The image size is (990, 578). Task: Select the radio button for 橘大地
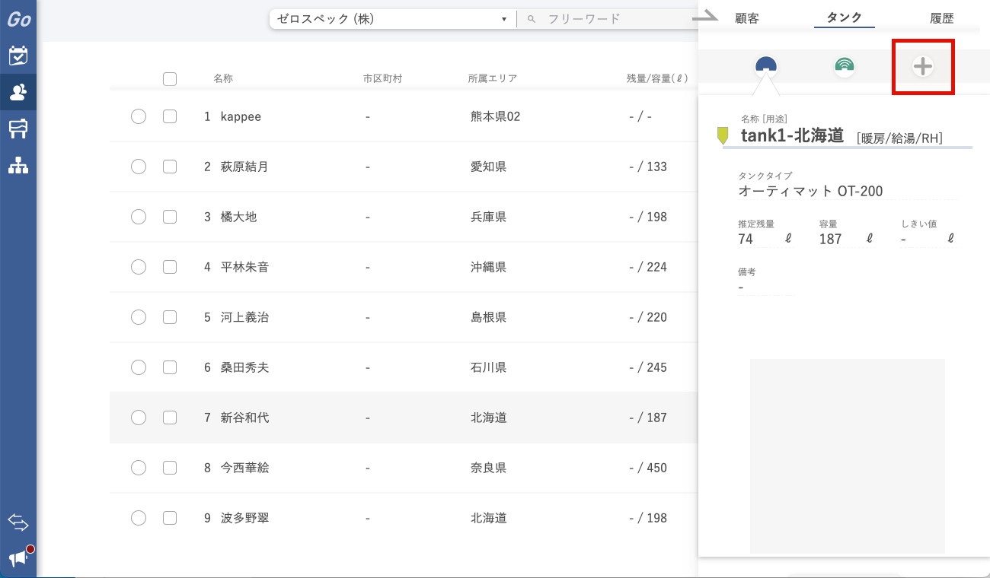tap(139, 217)
